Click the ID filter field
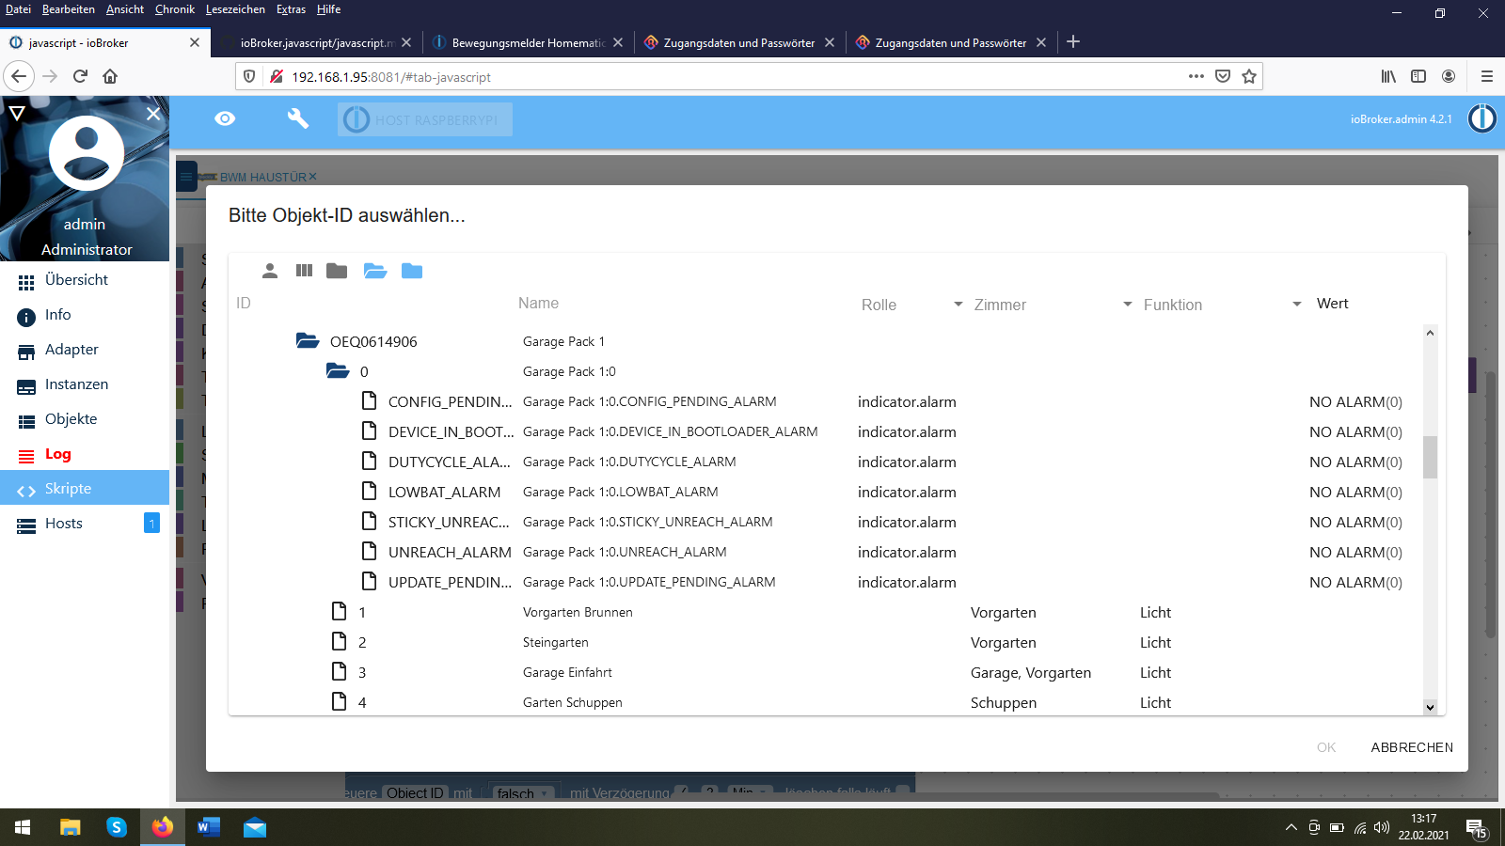The height and width of the screenshot is (846, 1505). [372, 304]
